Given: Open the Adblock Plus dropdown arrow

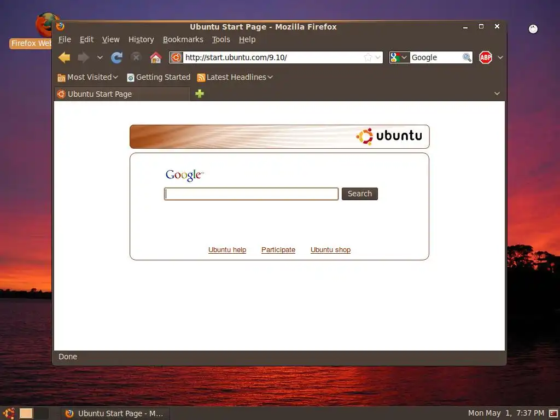Looking at the screenshot, I should point(500,57).
